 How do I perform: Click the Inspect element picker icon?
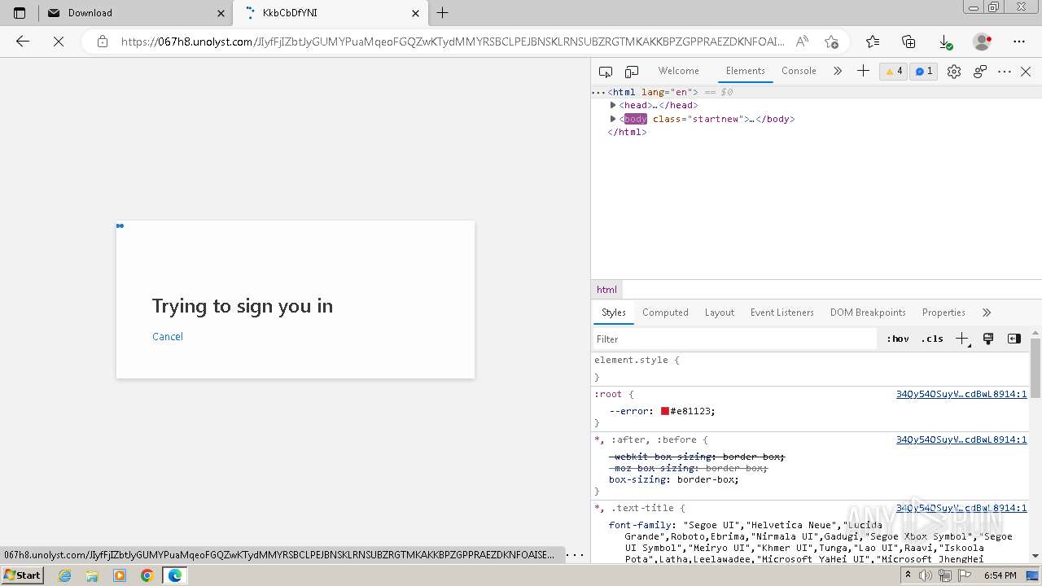tap(606, 72)
